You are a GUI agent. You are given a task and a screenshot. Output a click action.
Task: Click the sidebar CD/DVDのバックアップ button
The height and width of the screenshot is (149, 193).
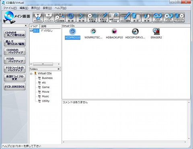click(x=14, y=51)
